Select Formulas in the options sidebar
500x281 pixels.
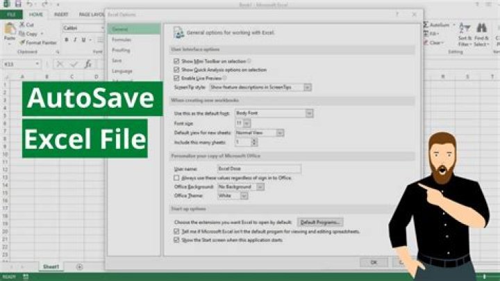click(x=122, y=40)
